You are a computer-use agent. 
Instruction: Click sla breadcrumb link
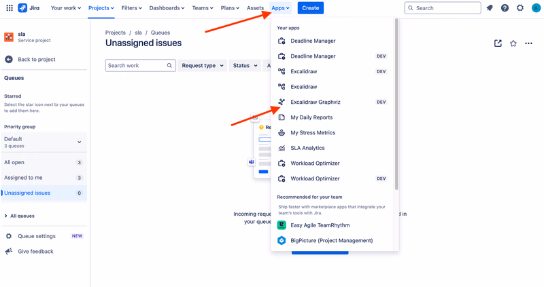click(138, 33)
